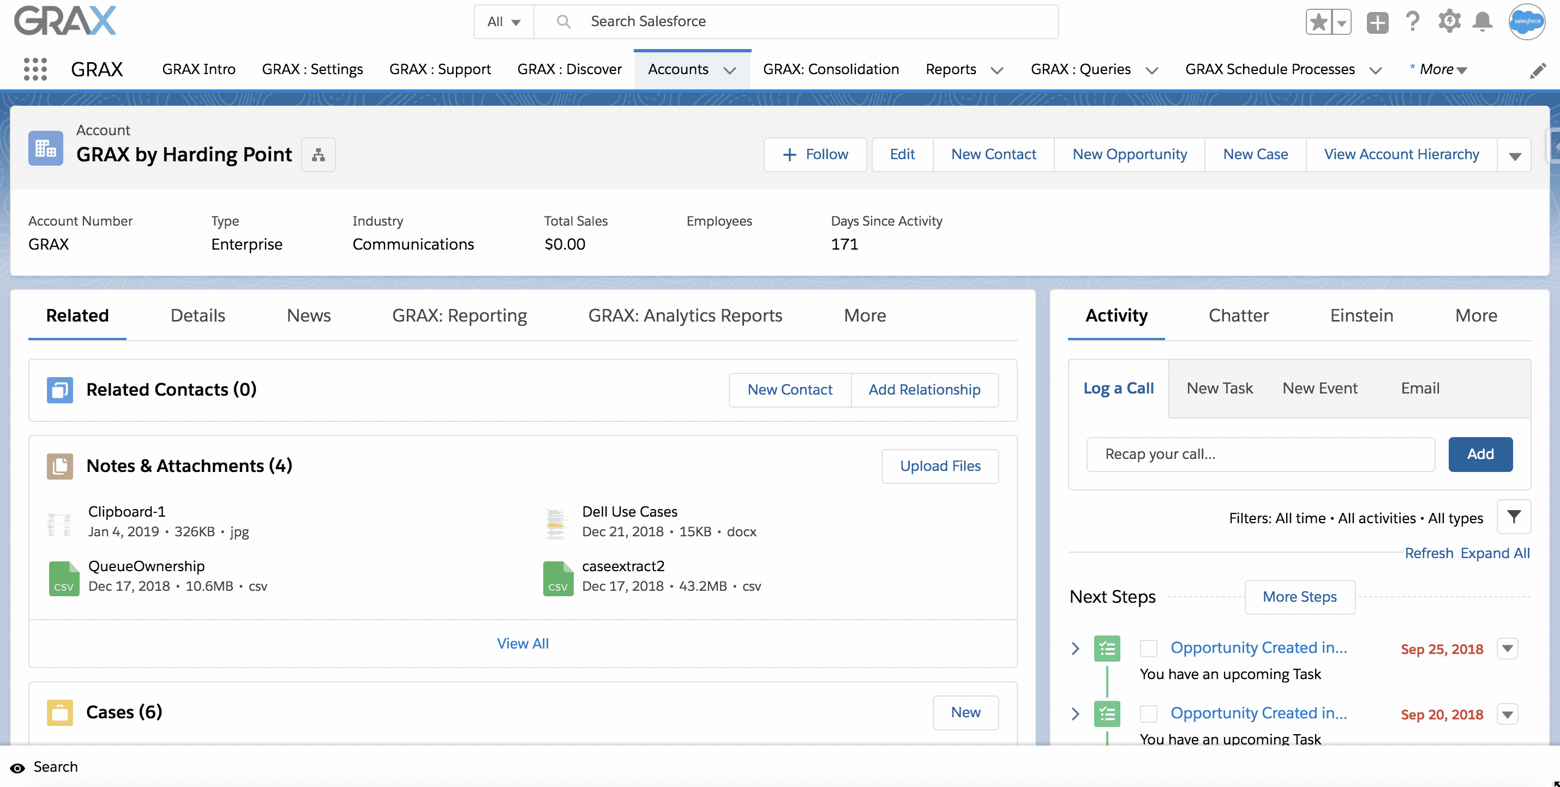The height and width of the screenshot is (787, 1560).
Task: Open the Notifications bell
Action: (1483, 22)
